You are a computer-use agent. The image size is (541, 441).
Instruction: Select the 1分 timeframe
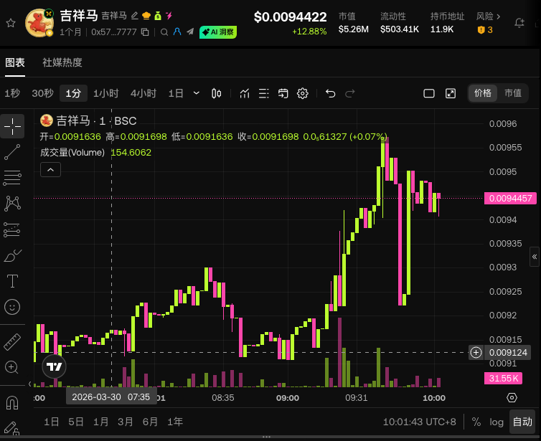tap(73, 93)
